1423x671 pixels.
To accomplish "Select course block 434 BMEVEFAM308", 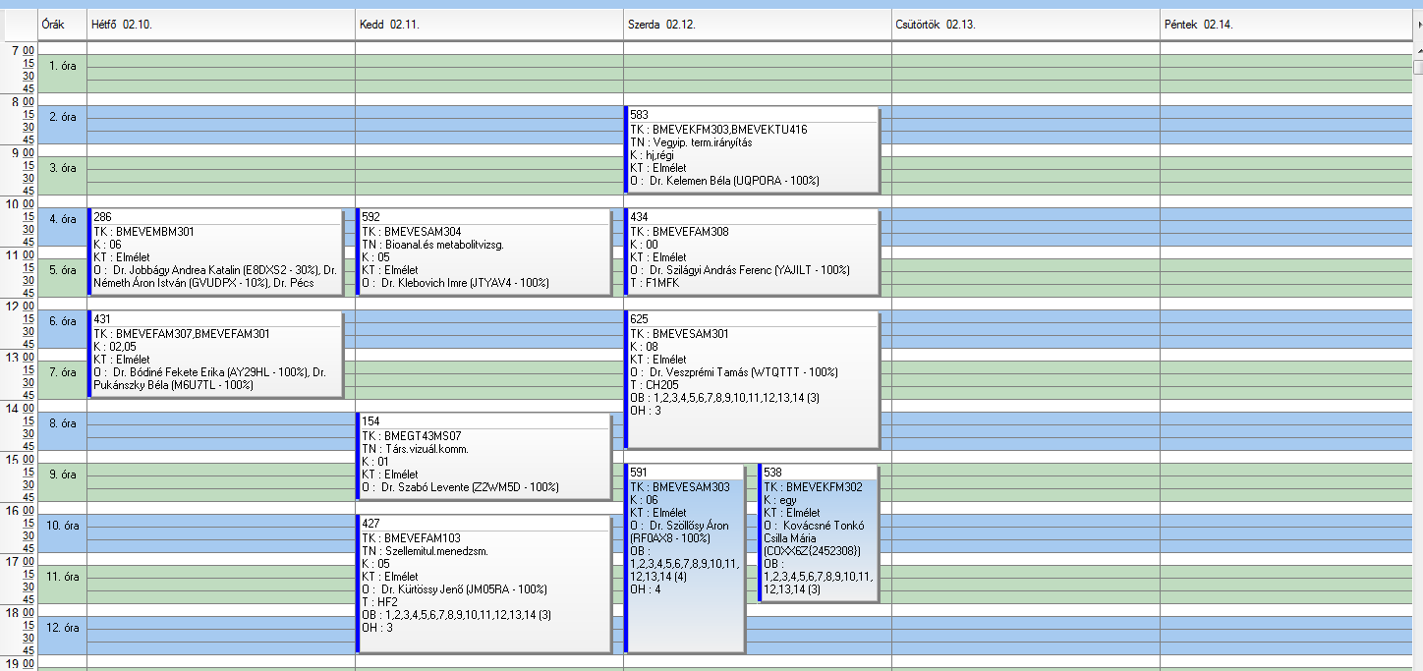I will [752, 252].
